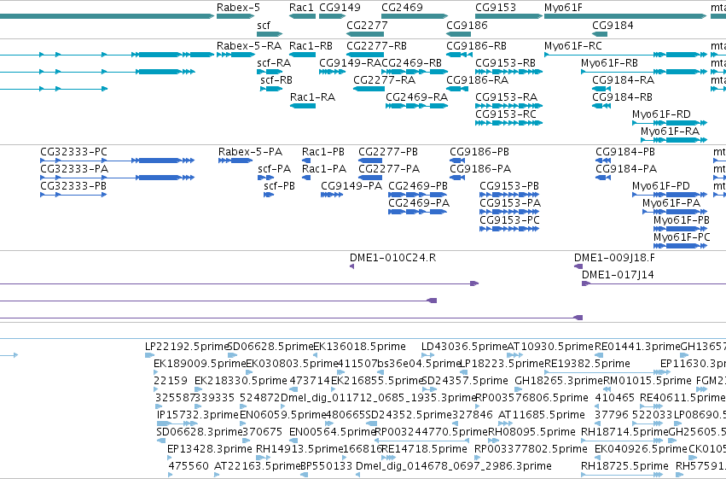Viewport: 726px width, 479px height.
Task: Select transcript scf-RA
Action: (274, 63)
